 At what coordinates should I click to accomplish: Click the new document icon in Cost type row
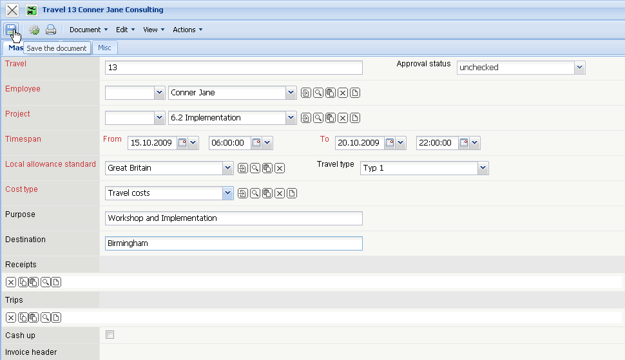[292, 193]
